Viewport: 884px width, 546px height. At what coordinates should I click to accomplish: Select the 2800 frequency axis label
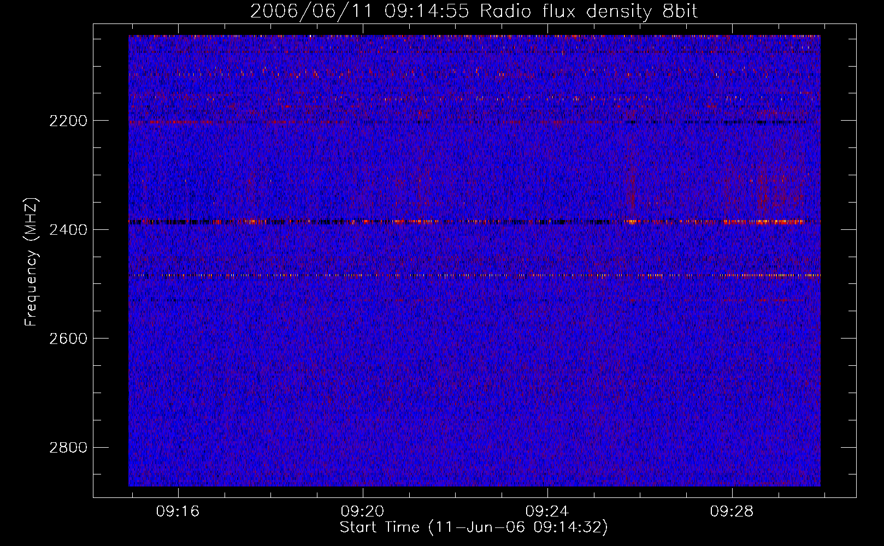[68, 448]
